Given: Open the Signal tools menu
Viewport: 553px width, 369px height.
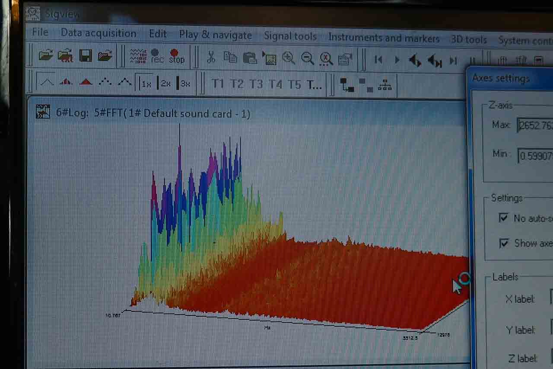Looking at the screenshot, I should (x=290, y=36).
